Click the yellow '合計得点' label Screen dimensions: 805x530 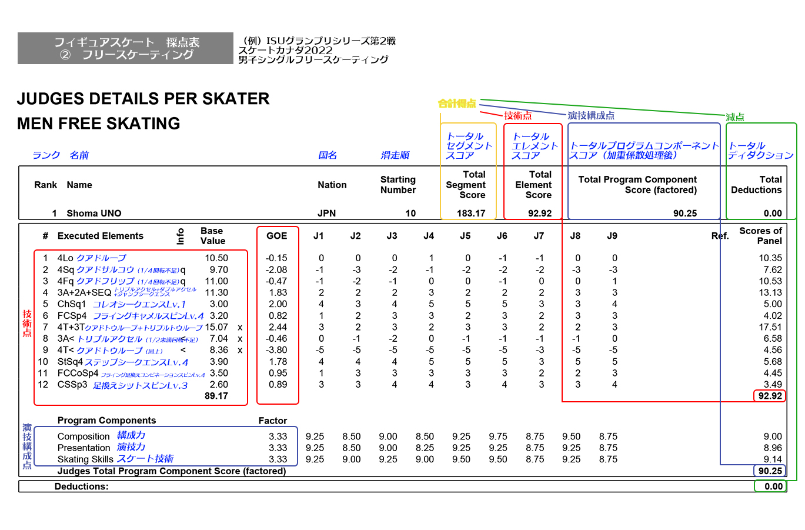click(x=457, y=104)
